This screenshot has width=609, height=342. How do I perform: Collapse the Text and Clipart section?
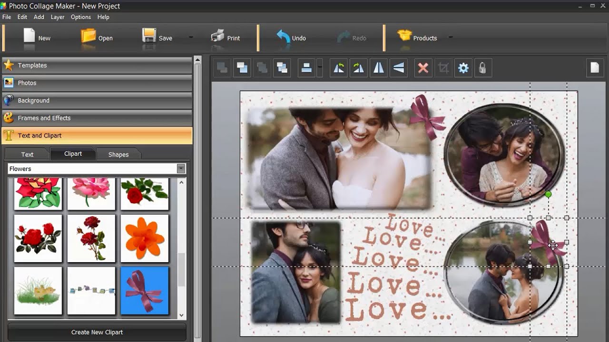pos(97,135)
